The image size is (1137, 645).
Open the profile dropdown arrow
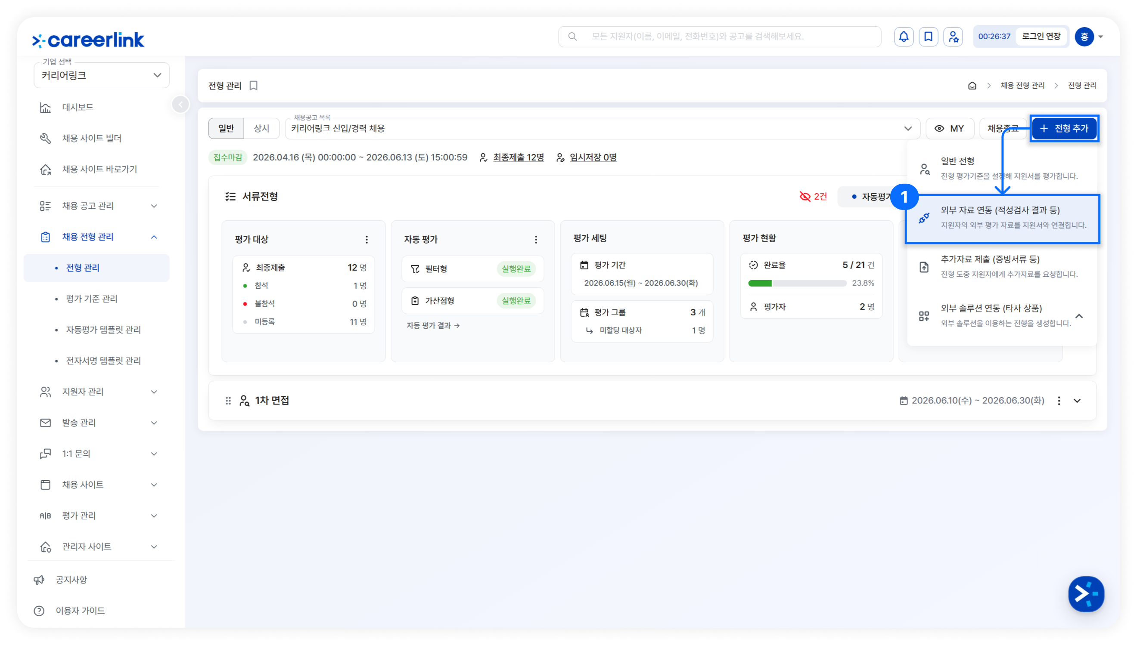[1100, 37]
